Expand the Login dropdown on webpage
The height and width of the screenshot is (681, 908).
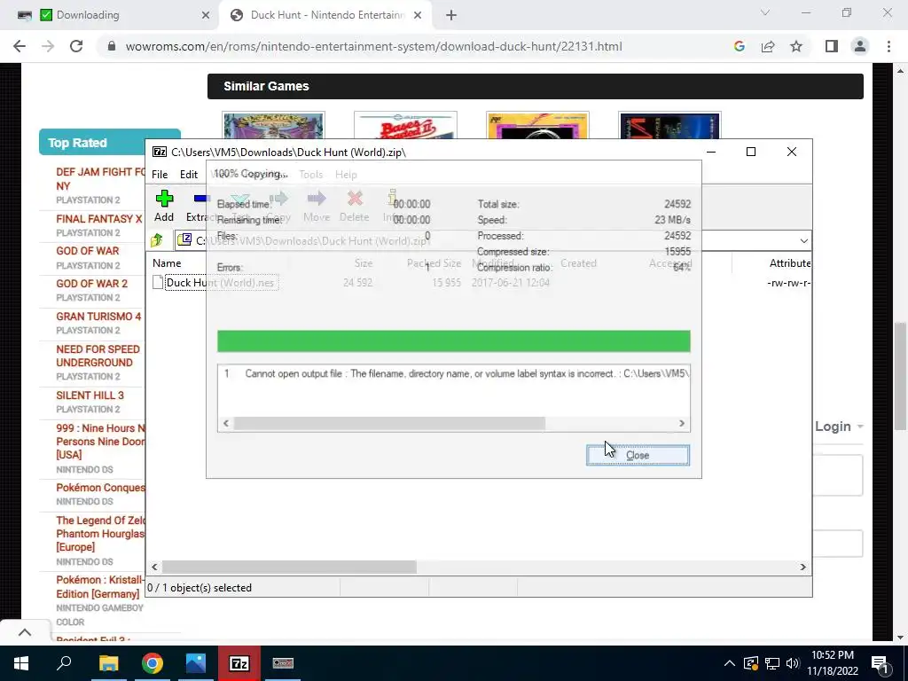pos(839,427)
